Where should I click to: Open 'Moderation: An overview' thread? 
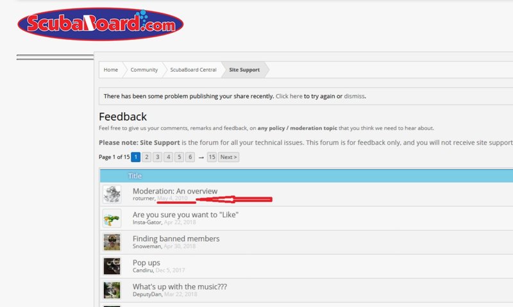tap(174, 191)
